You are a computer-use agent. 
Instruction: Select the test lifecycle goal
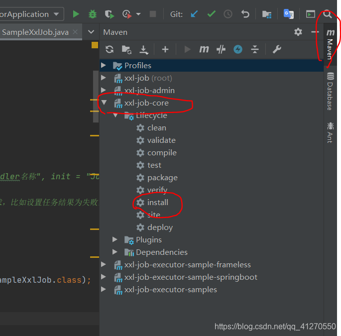click(154, 165)
